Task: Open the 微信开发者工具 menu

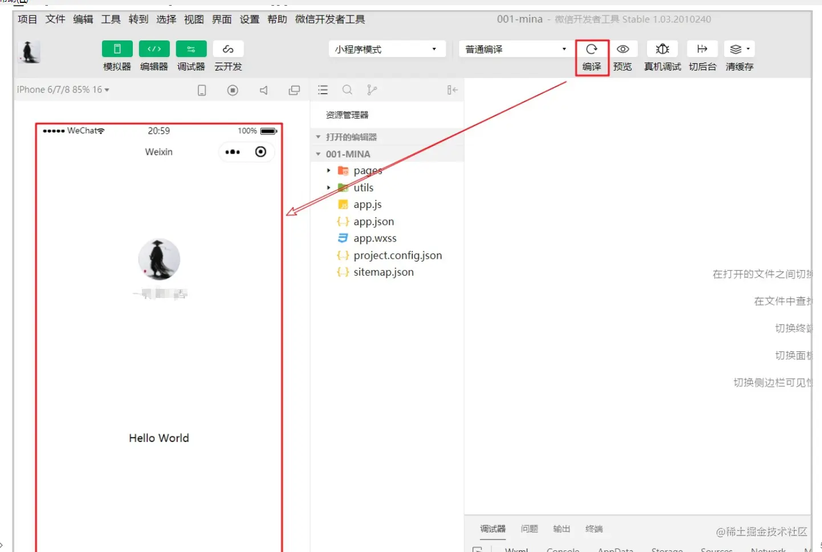Action: [x=330, y=19]
